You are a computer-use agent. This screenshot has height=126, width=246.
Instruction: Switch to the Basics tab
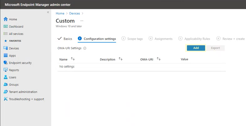tap(65, 39)
